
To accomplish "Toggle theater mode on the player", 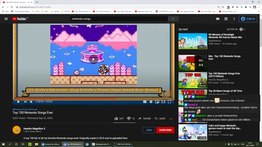I will [x=163, y=102].
